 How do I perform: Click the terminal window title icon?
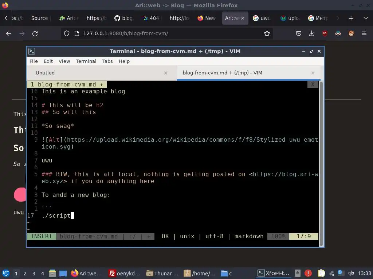[32, 51]
